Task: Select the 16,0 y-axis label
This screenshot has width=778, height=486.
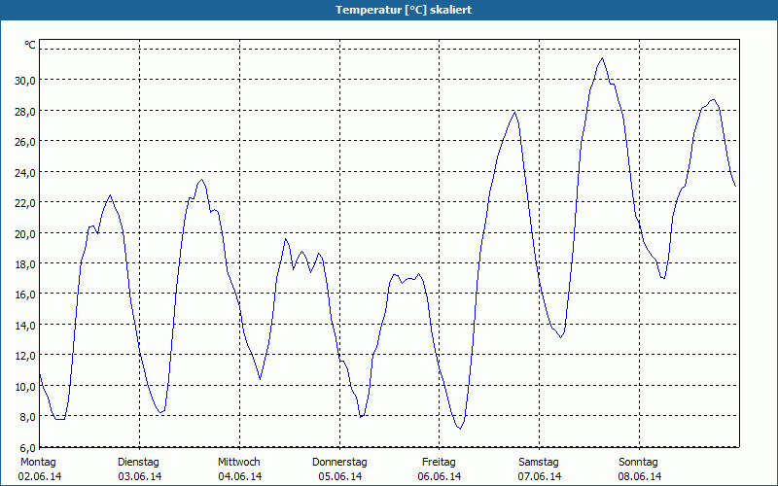Action: click(x=24, y=295)
